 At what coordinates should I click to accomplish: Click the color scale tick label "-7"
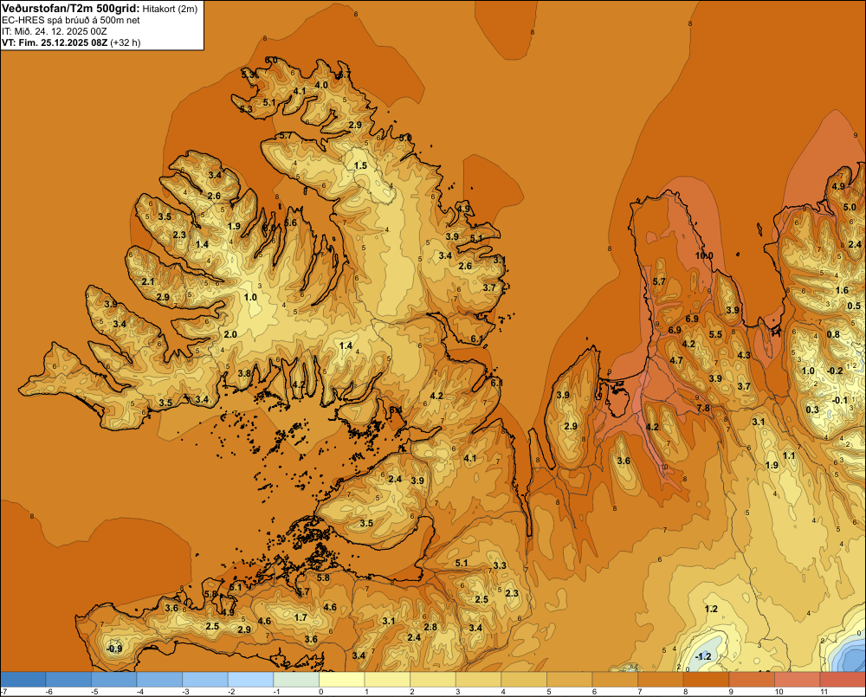[3, 692]
